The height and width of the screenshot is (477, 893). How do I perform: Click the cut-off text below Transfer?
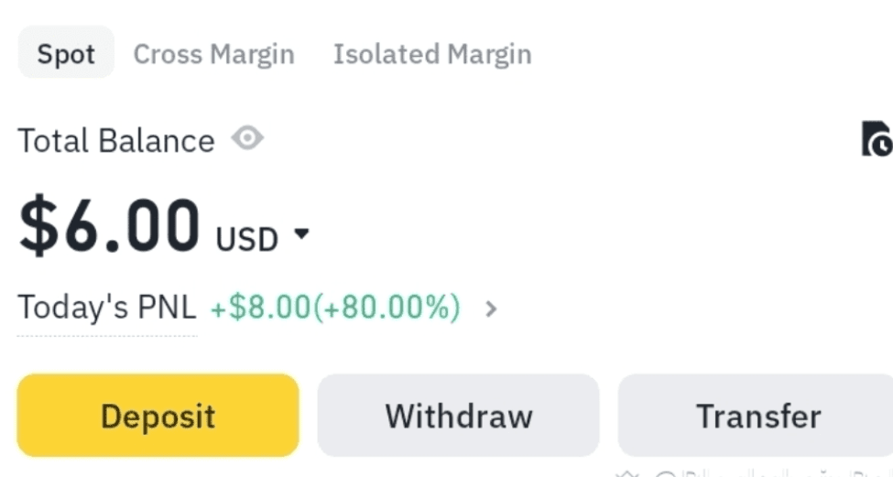(751, 473)
